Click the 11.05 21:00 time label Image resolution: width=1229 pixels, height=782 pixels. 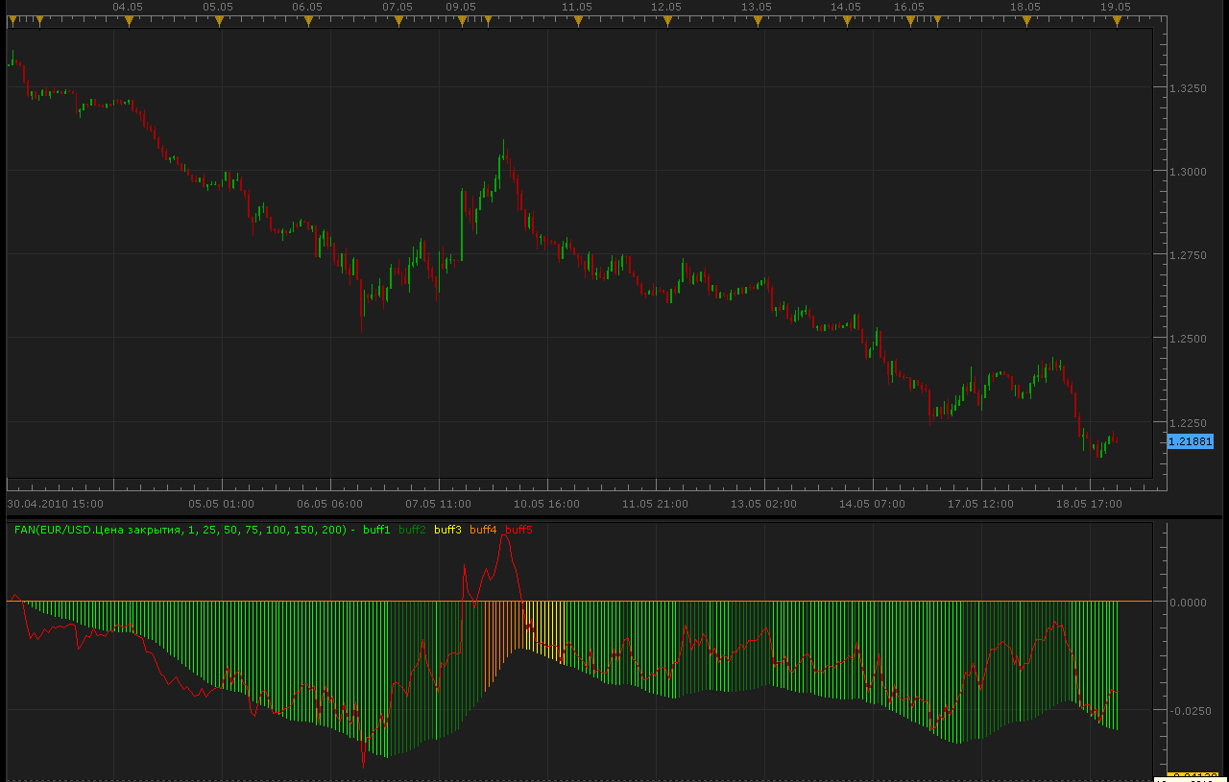[x=656, y=503]
